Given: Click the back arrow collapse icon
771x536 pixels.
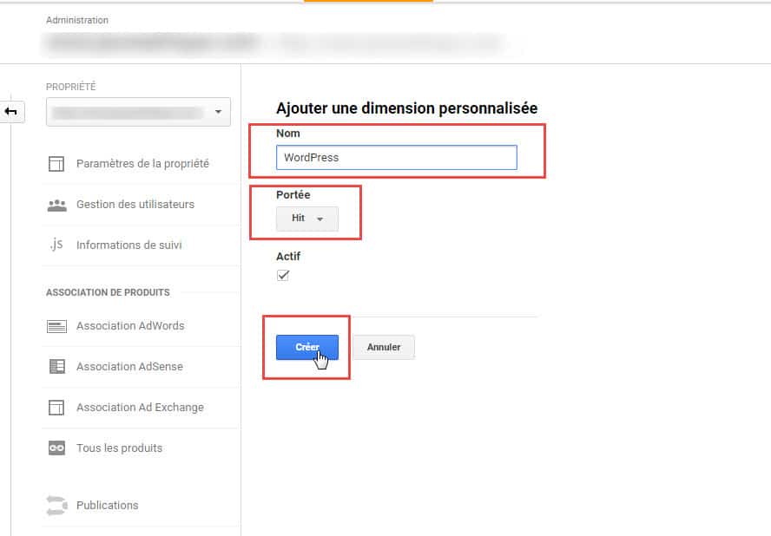Looking at the screenshot, I should pyautogui.click(x=12, y=112).
